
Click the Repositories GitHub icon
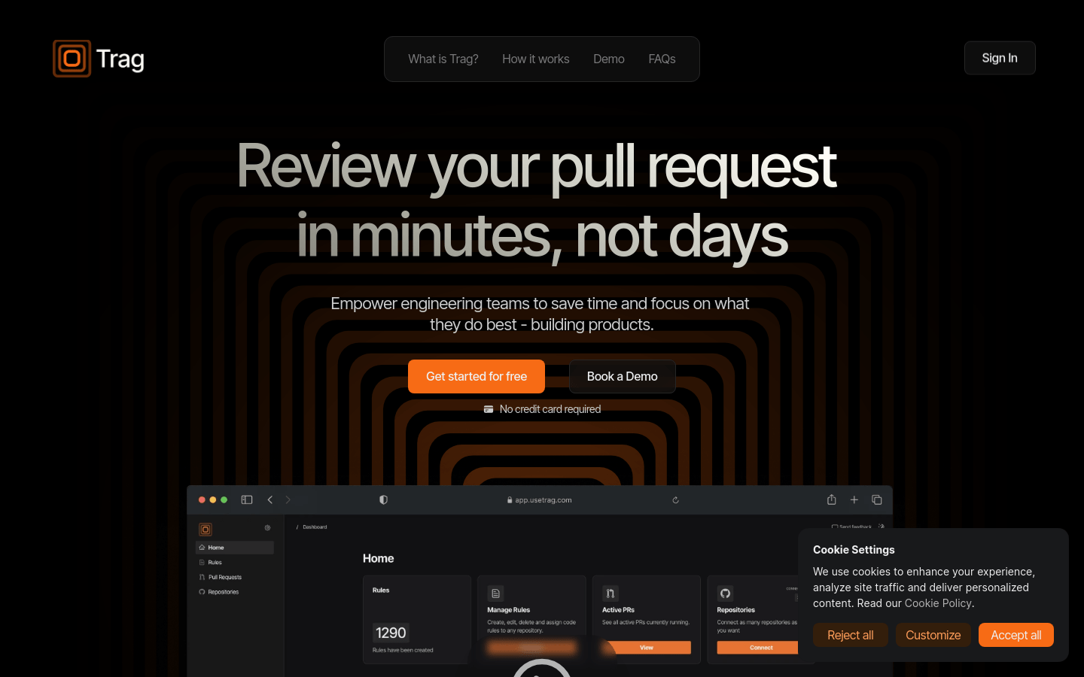tap(725, 594)
